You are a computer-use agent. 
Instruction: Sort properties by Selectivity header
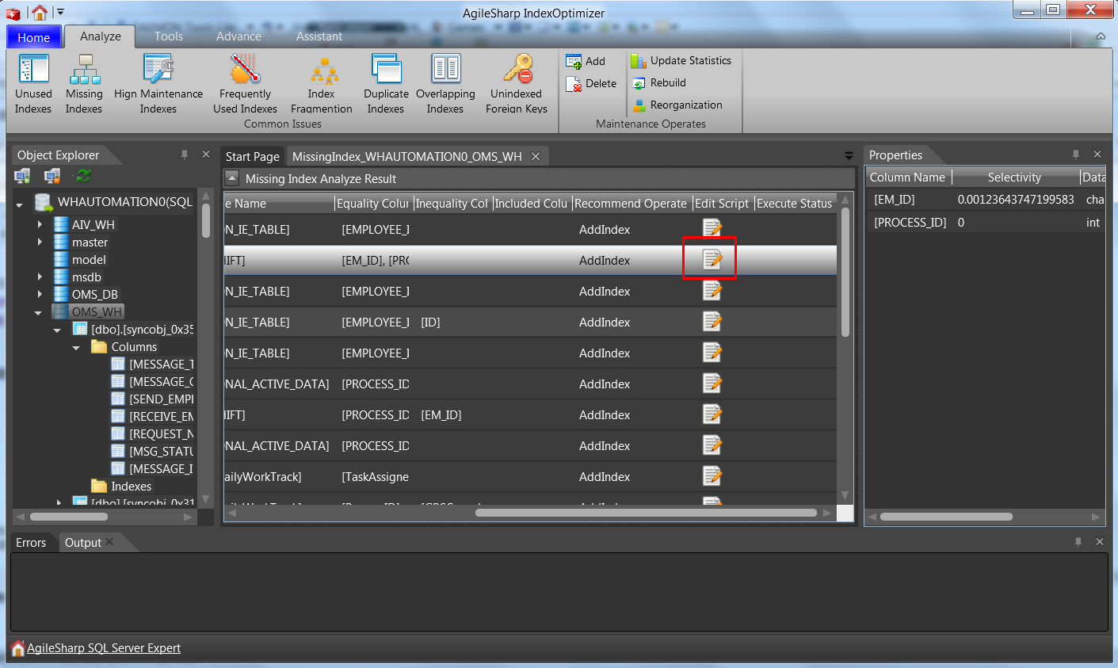point(1014,177)
